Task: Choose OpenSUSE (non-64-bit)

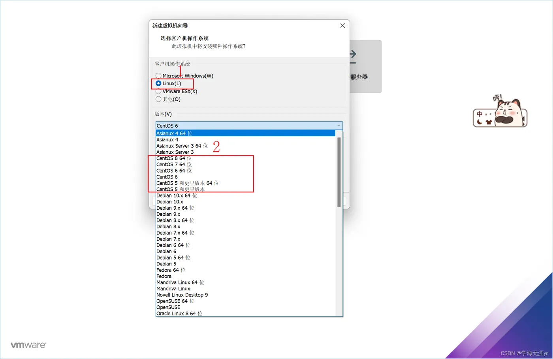Action: 245,307
